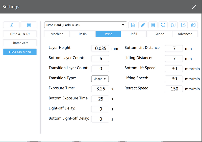Edit the Lifting Distance field

click(174, 59)
